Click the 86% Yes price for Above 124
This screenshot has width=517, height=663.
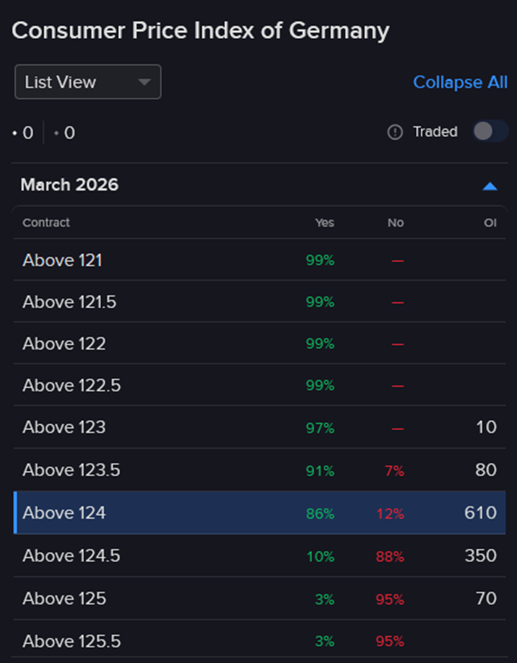[320, 514]
